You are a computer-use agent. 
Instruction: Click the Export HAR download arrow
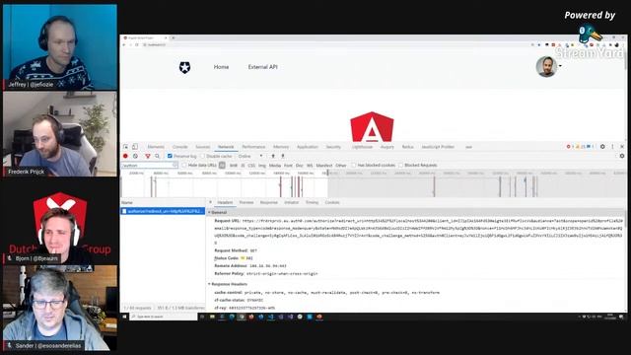283,156
